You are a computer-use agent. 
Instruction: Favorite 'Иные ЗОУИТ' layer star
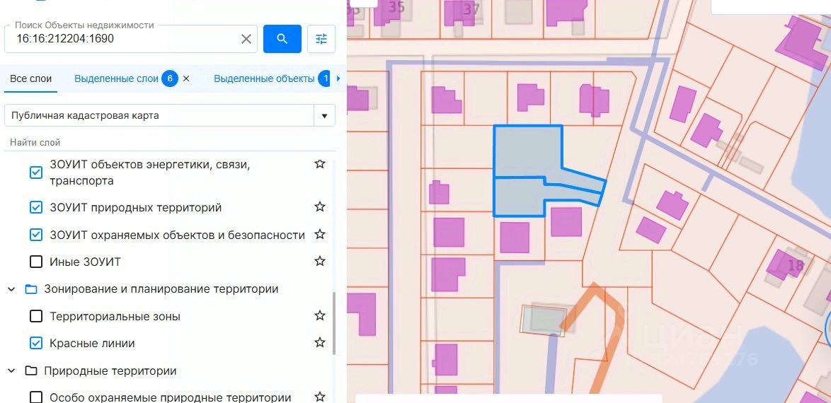pos(319,261)
